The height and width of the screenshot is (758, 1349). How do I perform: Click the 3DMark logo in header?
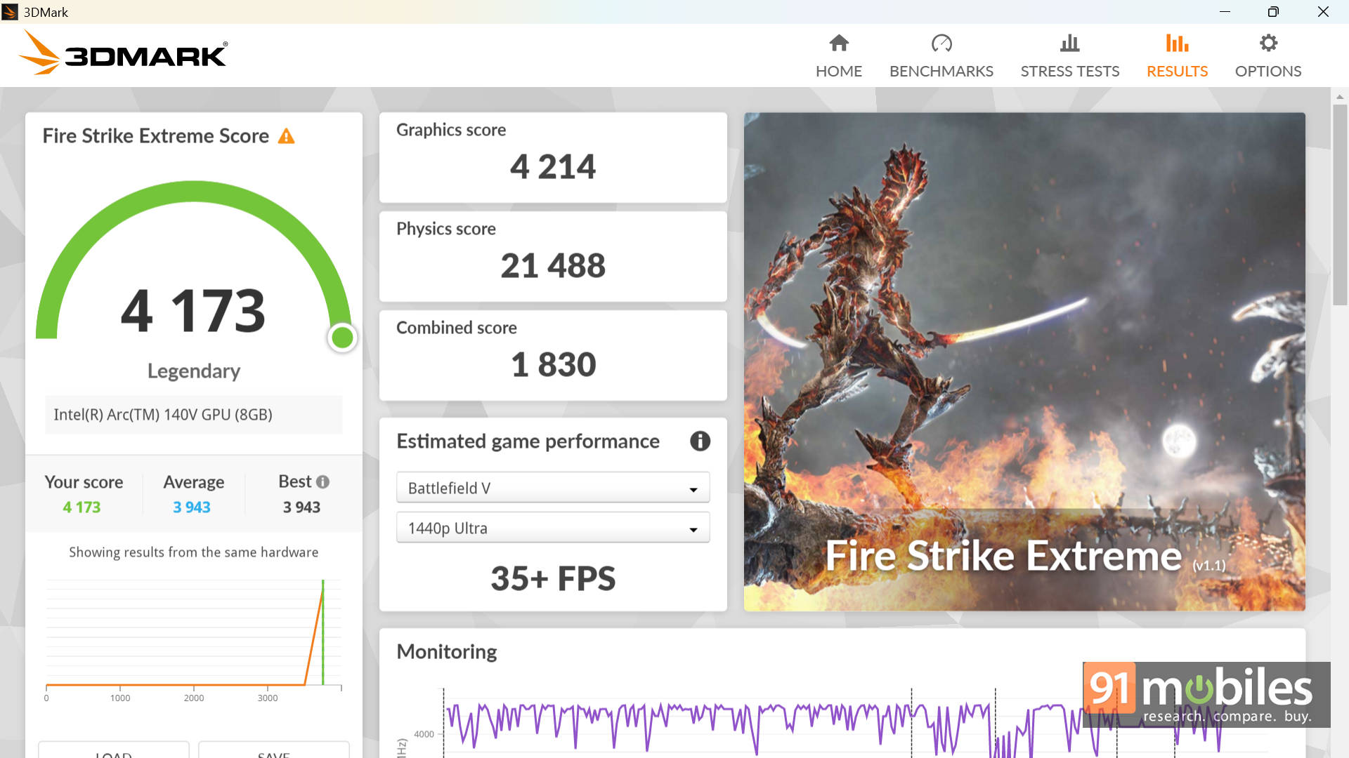pyautogui.click(x=123, y=53)
